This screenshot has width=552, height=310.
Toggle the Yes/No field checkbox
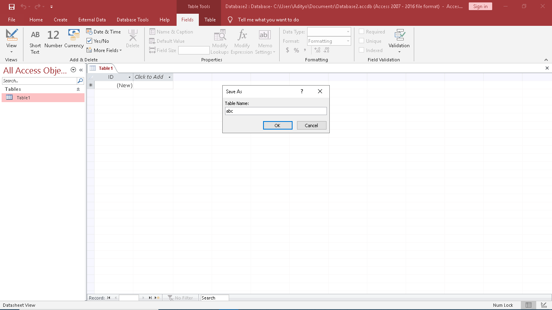click(x=90, y=41)
